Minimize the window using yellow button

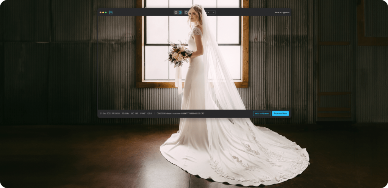coord(103,13)
